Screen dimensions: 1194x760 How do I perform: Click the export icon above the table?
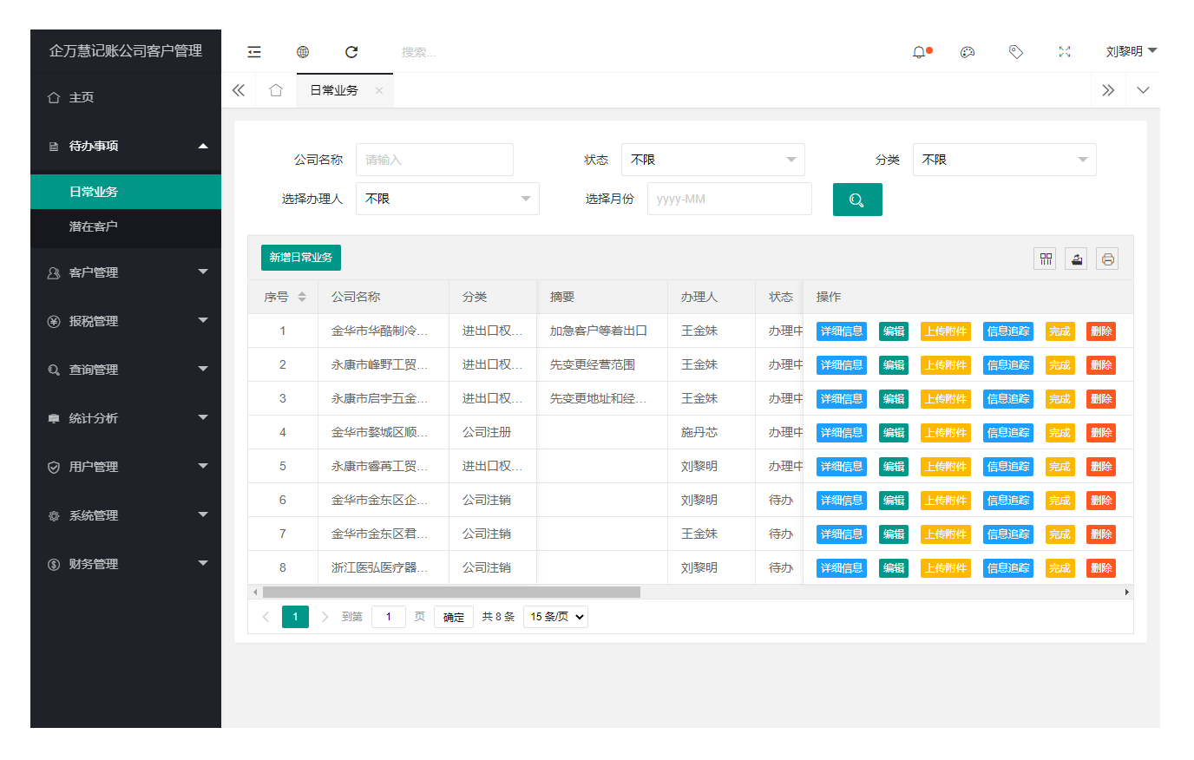(1076, 259)
